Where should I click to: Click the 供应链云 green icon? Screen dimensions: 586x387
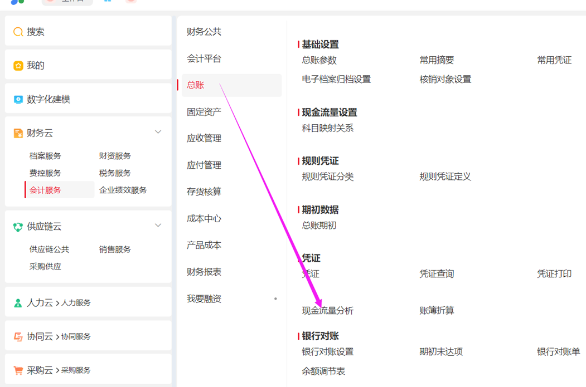tap(18, 227)
